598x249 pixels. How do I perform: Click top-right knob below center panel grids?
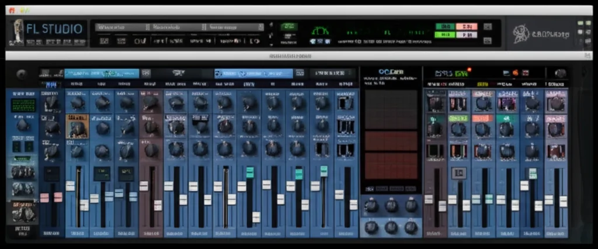411,206
